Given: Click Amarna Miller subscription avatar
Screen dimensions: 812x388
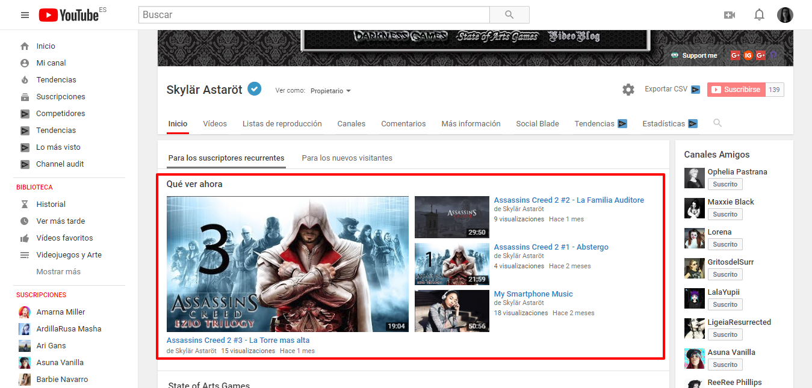Looking at the screenshot, I should (x=25, y=312).
